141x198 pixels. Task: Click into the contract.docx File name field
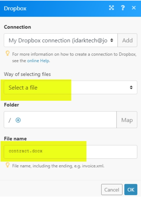tap(70, 152)
